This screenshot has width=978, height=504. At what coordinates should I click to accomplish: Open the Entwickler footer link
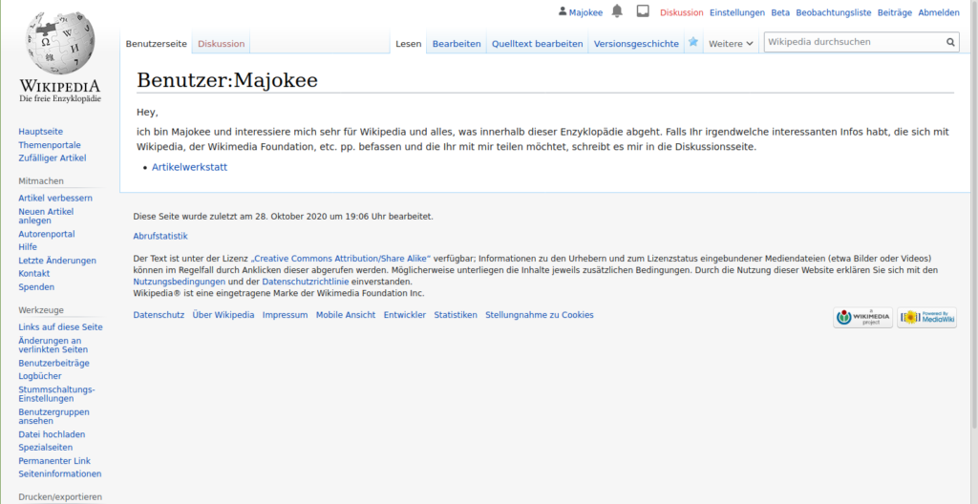pos(405,315)
